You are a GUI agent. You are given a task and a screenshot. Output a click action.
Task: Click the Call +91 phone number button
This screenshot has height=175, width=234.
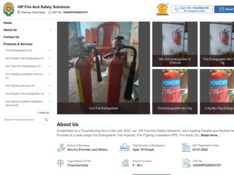pyautogui.click(x=191, y=9)
